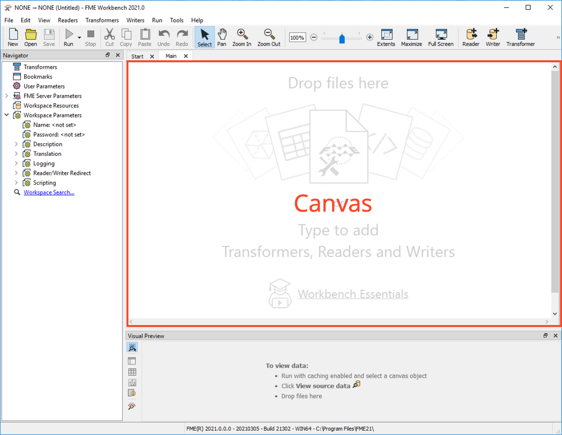Click plus button beside zoom slider
562x435 pixels.
coord(369,37)
